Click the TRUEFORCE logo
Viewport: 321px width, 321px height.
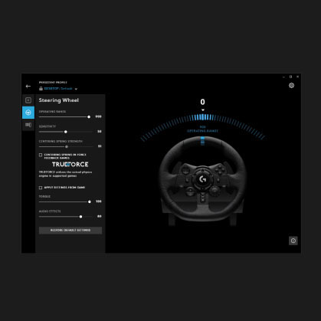(70, 164)
